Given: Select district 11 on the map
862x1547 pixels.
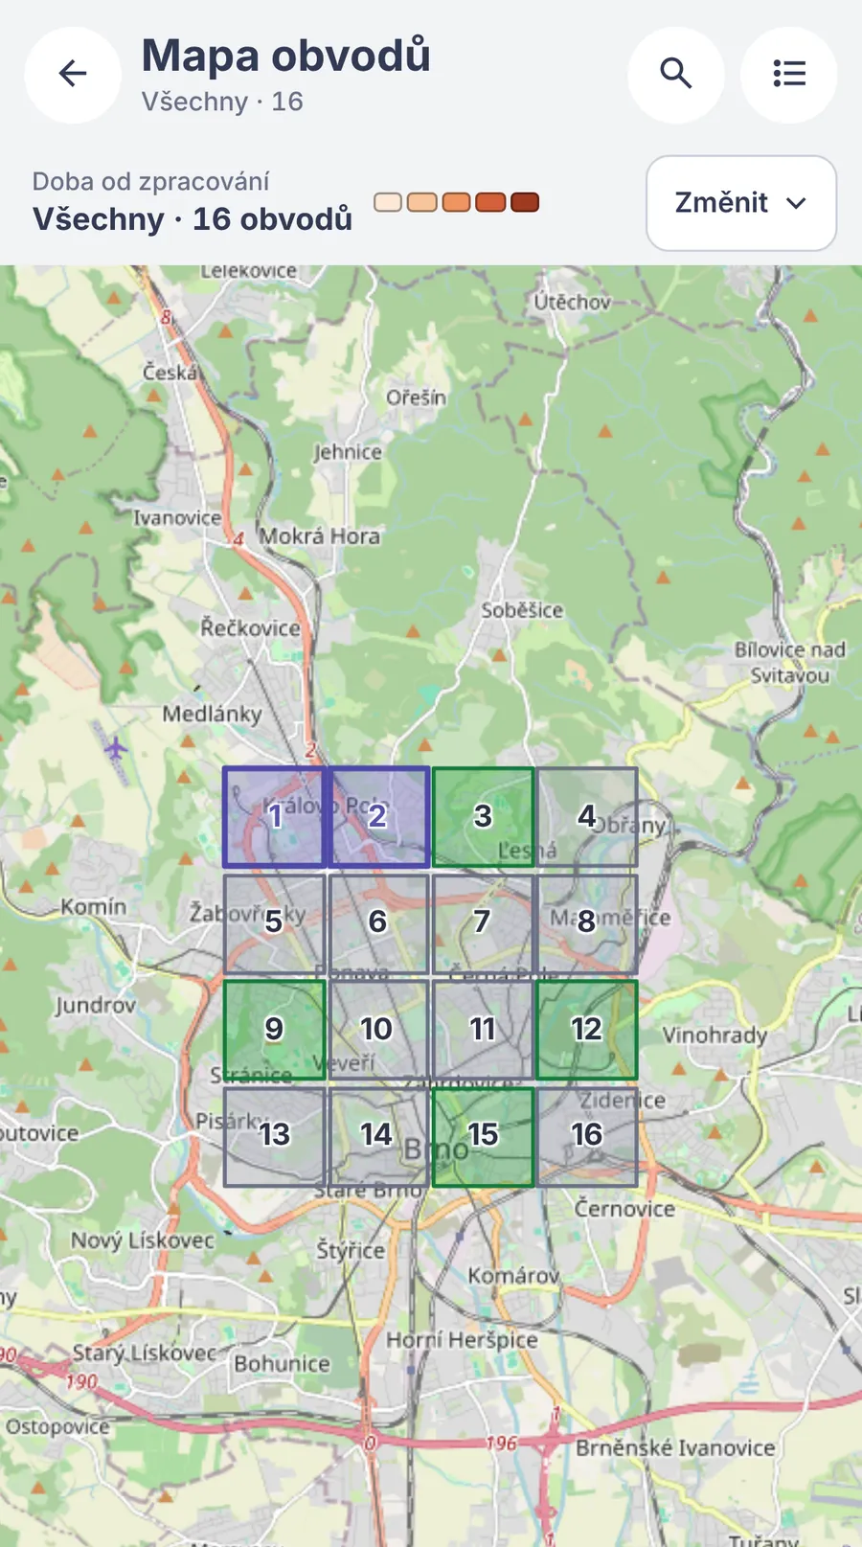Looking at the screenshot, I should 483,1030.
